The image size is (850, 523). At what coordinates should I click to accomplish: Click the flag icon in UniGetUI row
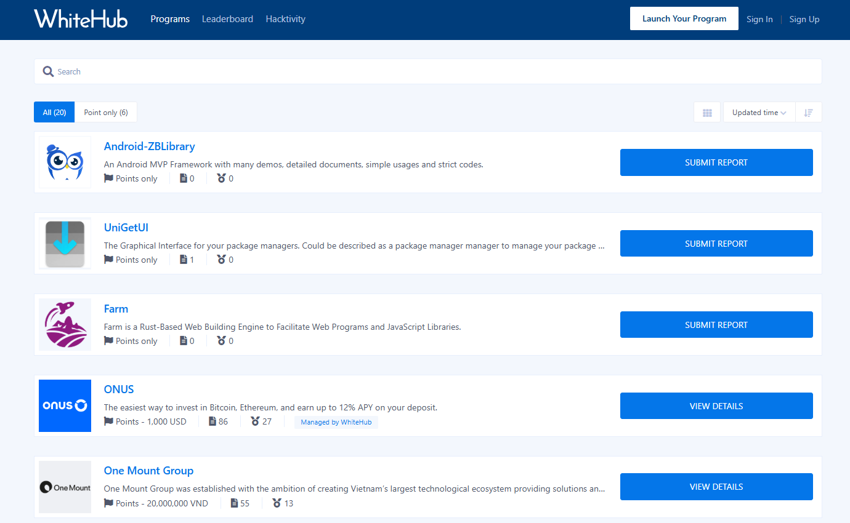point(108,260)
